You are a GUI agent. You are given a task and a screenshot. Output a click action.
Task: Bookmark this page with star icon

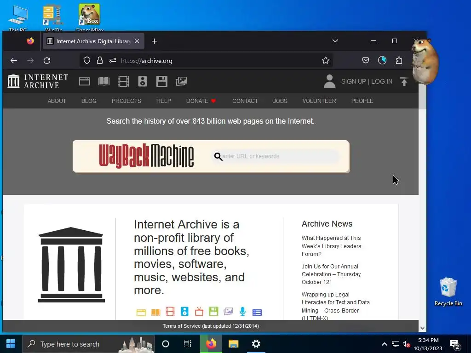(325, 61)
